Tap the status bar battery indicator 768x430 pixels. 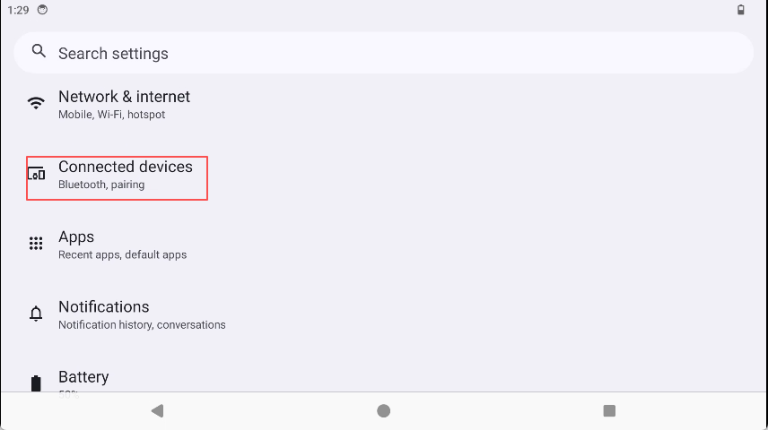[740, 10]
